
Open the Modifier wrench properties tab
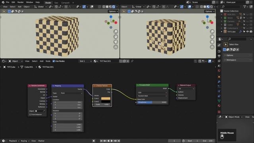(x=219, y=81)
